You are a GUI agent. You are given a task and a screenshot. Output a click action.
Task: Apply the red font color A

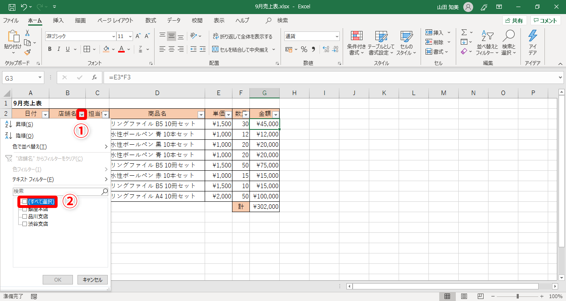click(121, 49)
